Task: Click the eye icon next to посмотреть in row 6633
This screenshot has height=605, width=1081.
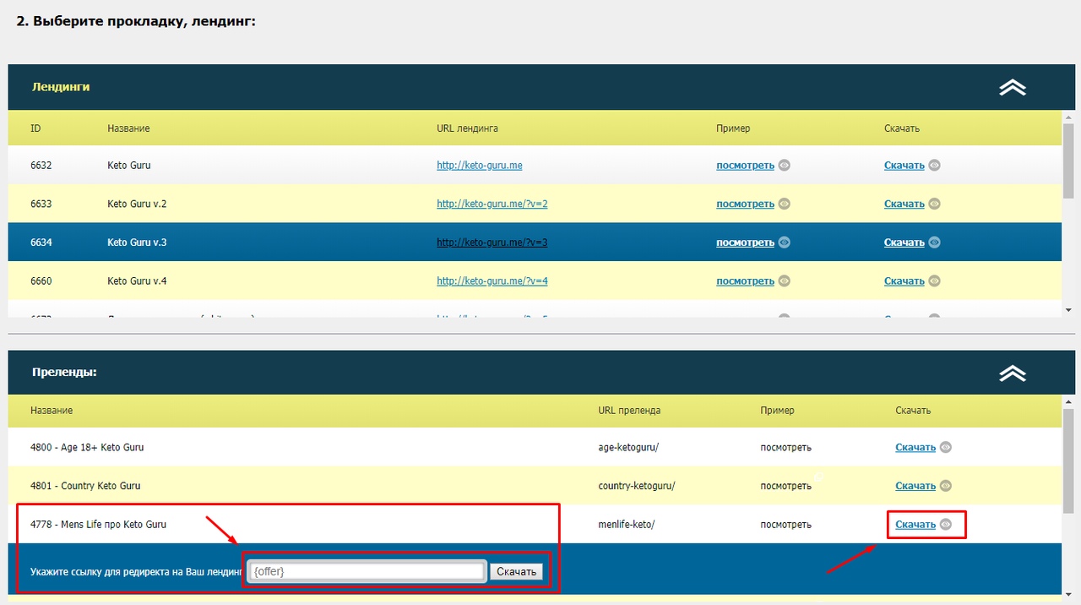Action: click(x=784, y=204)
